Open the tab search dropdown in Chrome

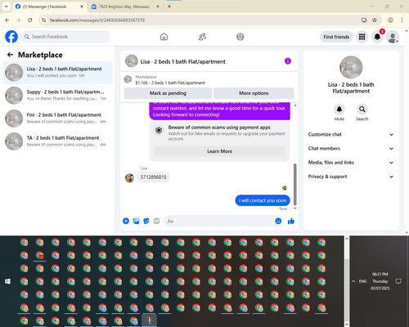(x=7, y=7)
